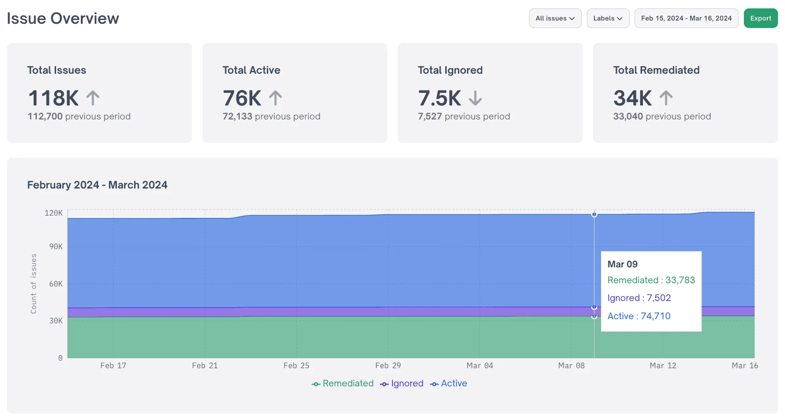This screenshot has width=785, height=420.
Task: Click the purple Ignored legend marker icon
Action: coord(383,383)
